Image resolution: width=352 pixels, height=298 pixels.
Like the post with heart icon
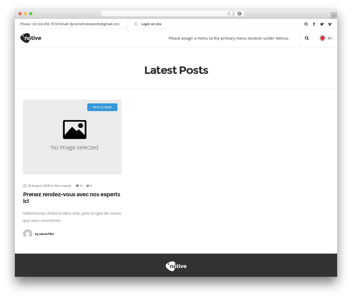tap(88, 186)
